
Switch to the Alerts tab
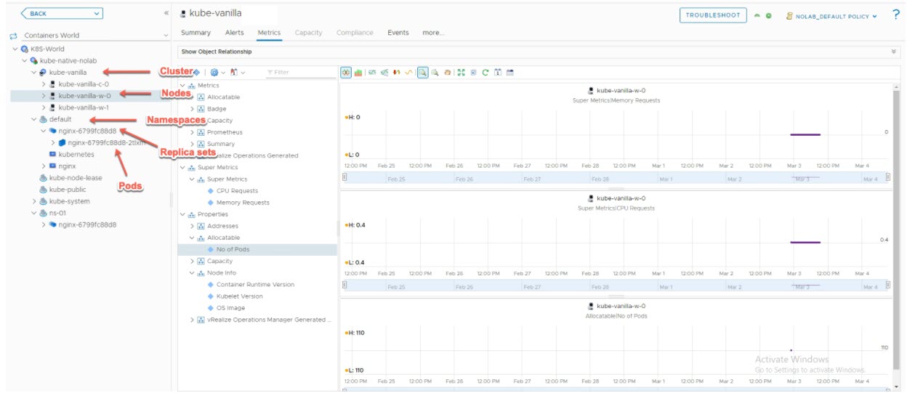[x=234, y=33]
